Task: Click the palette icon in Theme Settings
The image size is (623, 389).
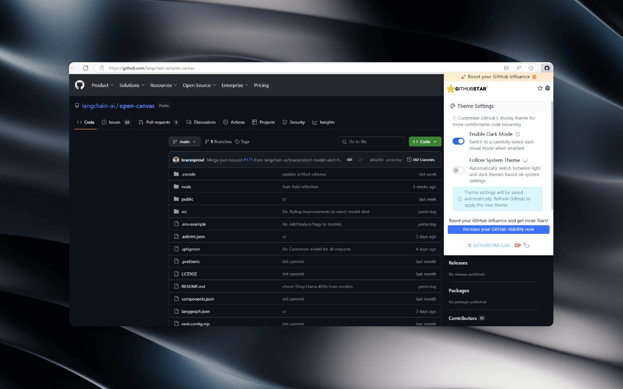Action: tap(453, 106)
